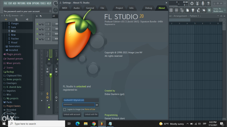227x127 pixels.
Task: Switch to the MIDI settings tab
Action: pyautogui.click(x=65, y=8)
